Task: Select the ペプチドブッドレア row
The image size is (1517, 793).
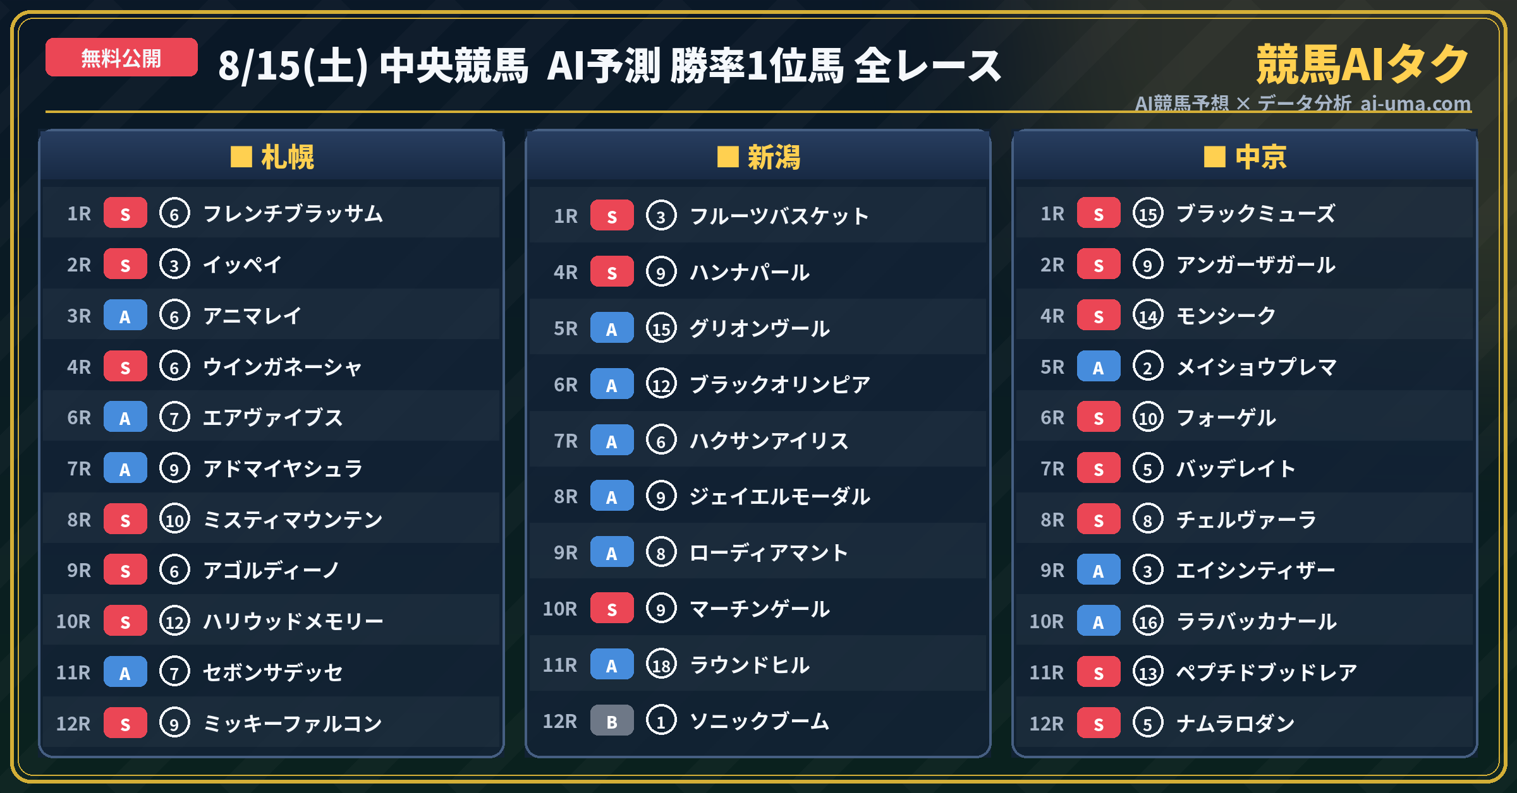Action: tap(1245, 672)
